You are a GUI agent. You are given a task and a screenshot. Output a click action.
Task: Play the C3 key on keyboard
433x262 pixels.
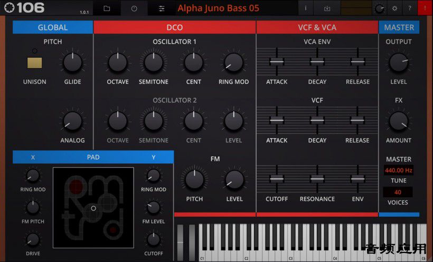point(291,256)
